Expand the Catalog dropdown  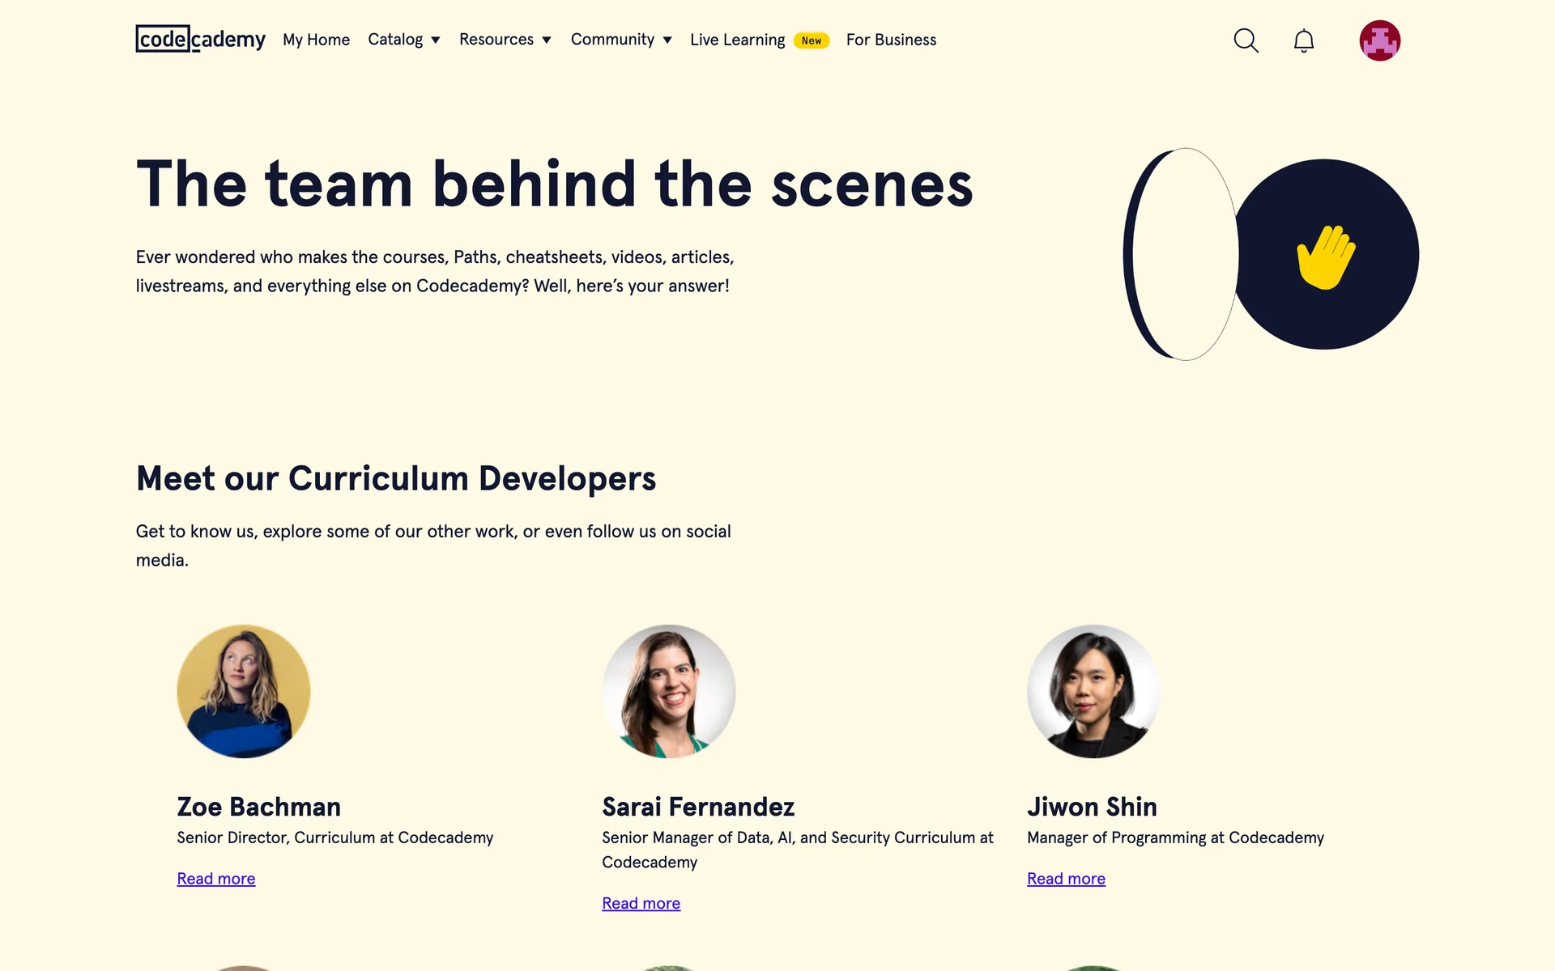coord(403,40)
